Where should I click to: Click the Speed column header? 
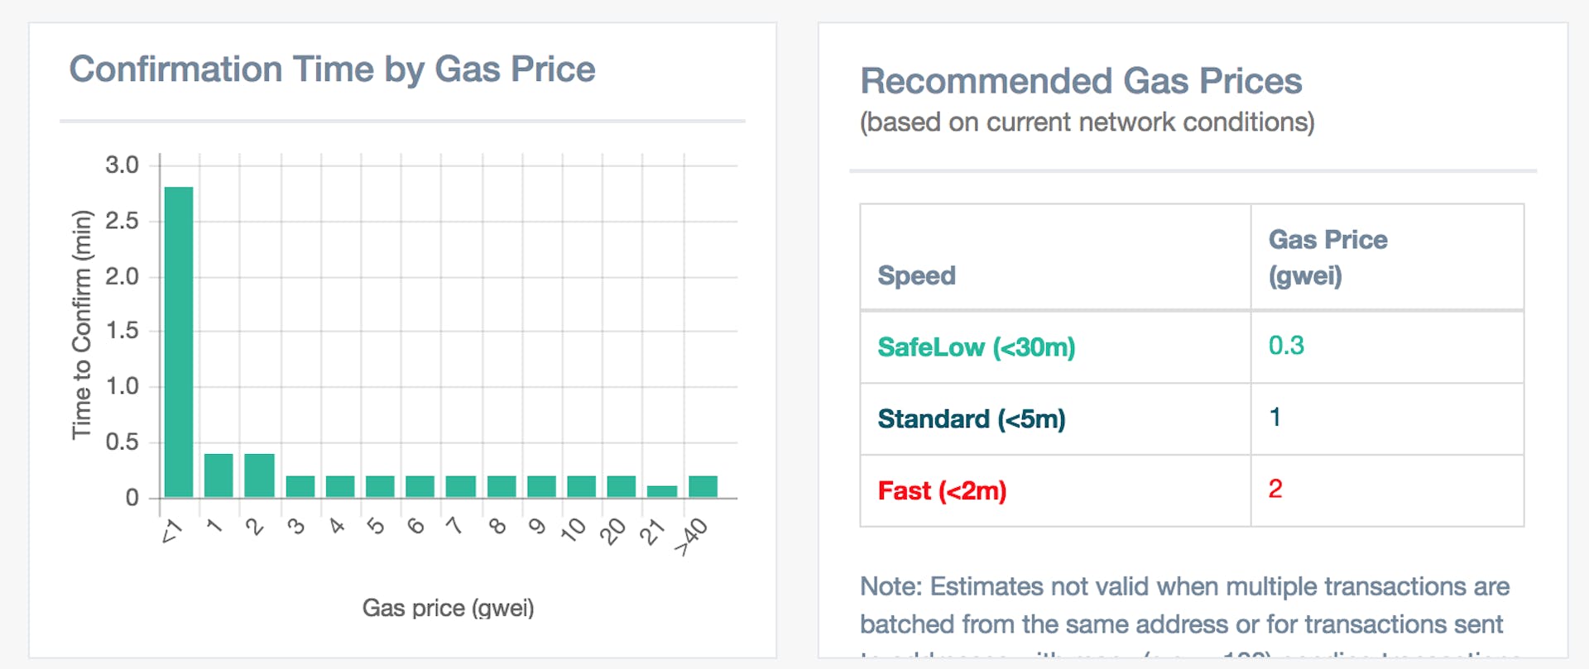(x=916, y=275)
